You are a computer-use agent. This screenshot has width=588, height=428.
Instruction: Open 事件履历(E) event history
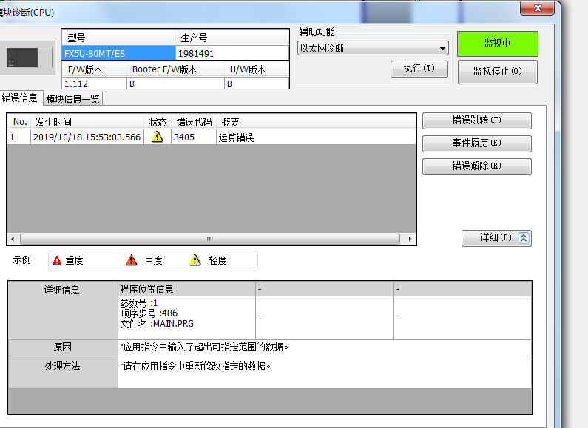pyautogui.click(x=476, y=143)
